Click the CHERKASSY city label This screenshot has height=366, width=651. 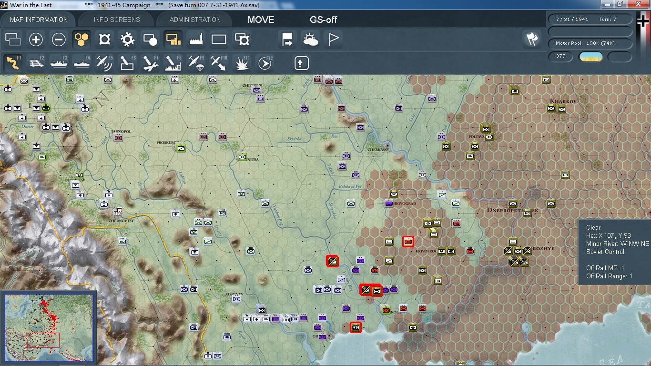[378, 150]
